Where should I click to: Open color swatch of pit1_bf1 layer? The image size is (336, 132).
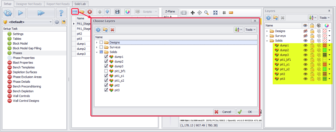[x=325, y=60]
